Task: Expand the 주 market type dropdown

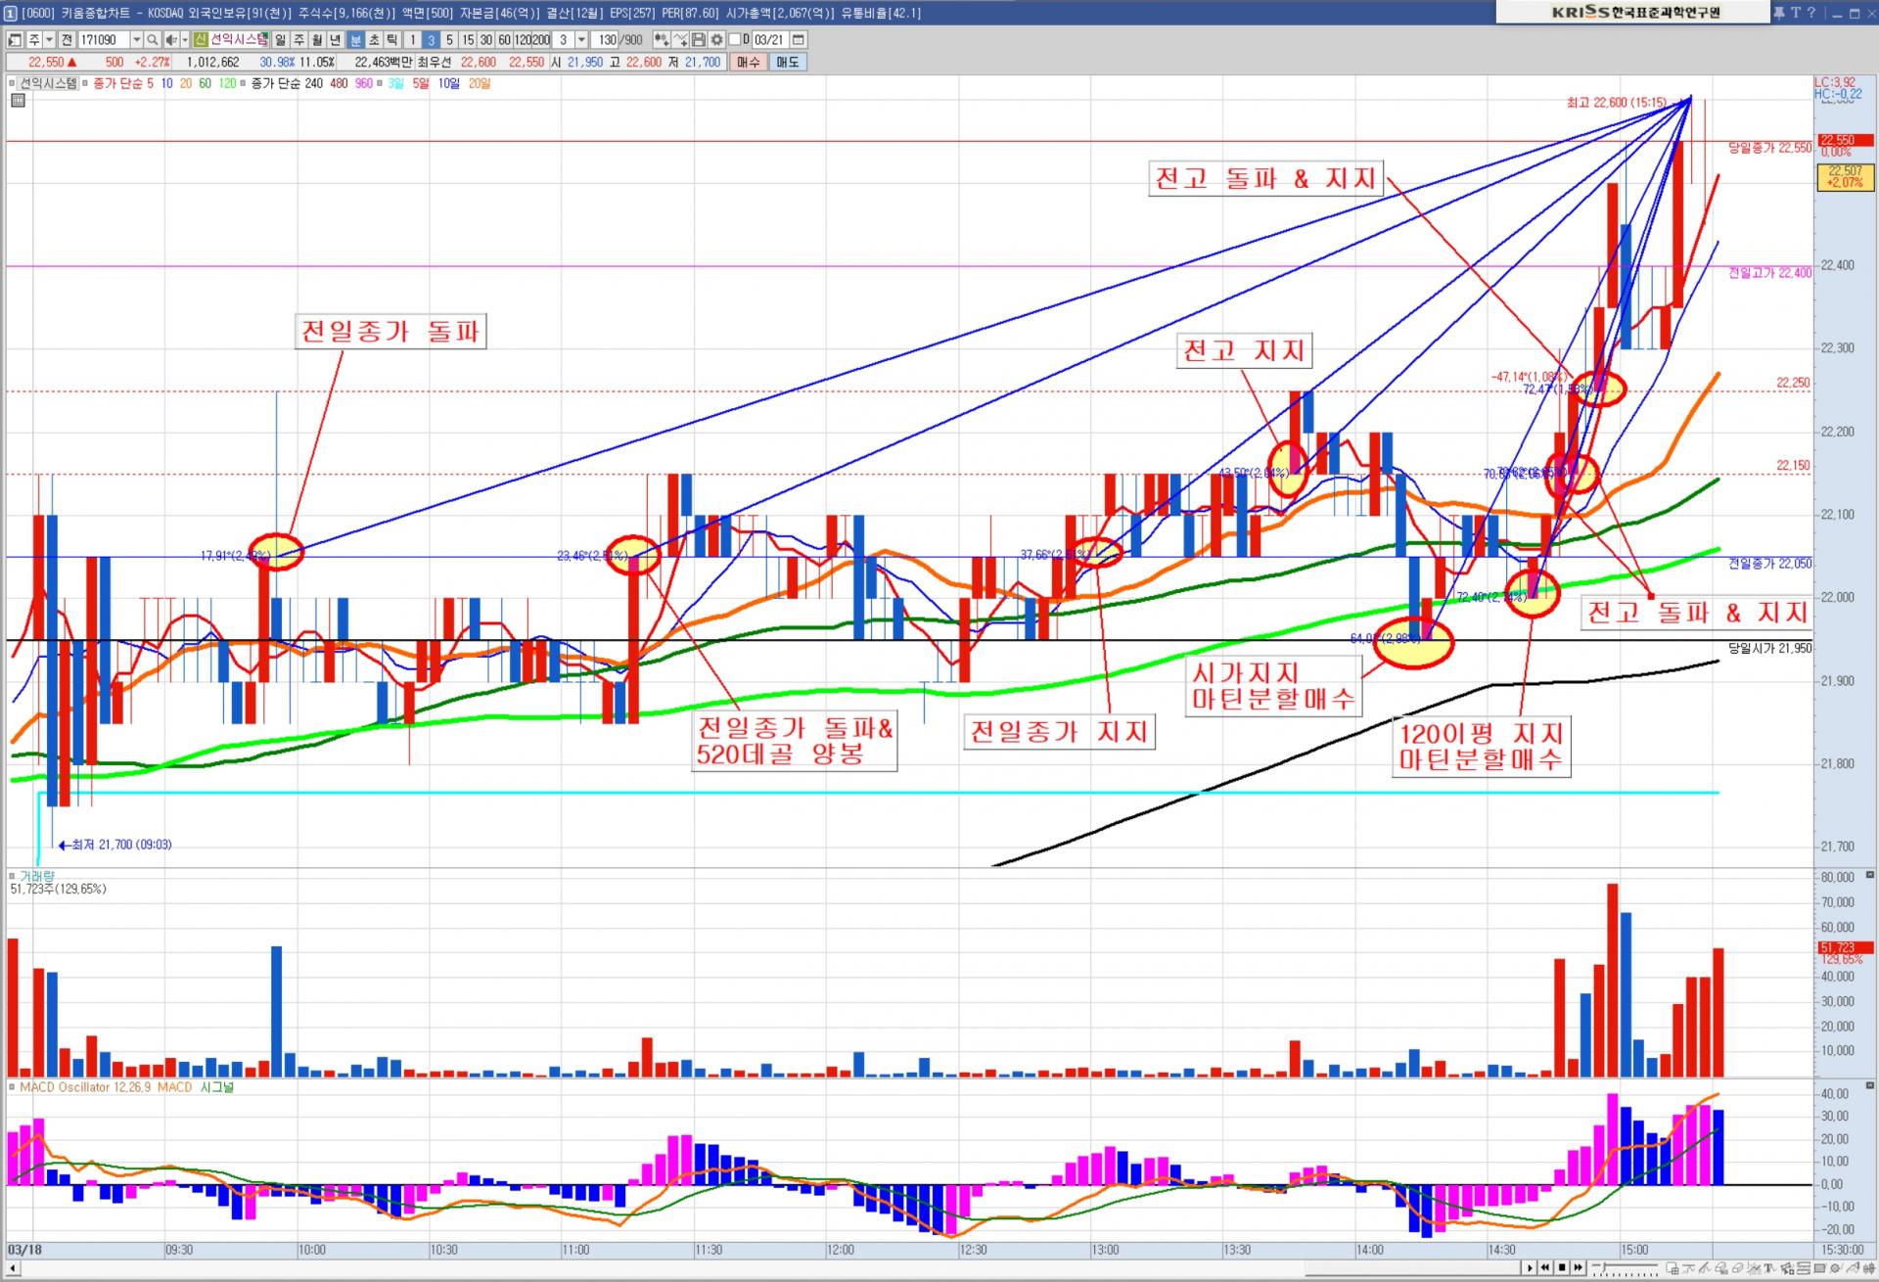Action: point(49,40)
